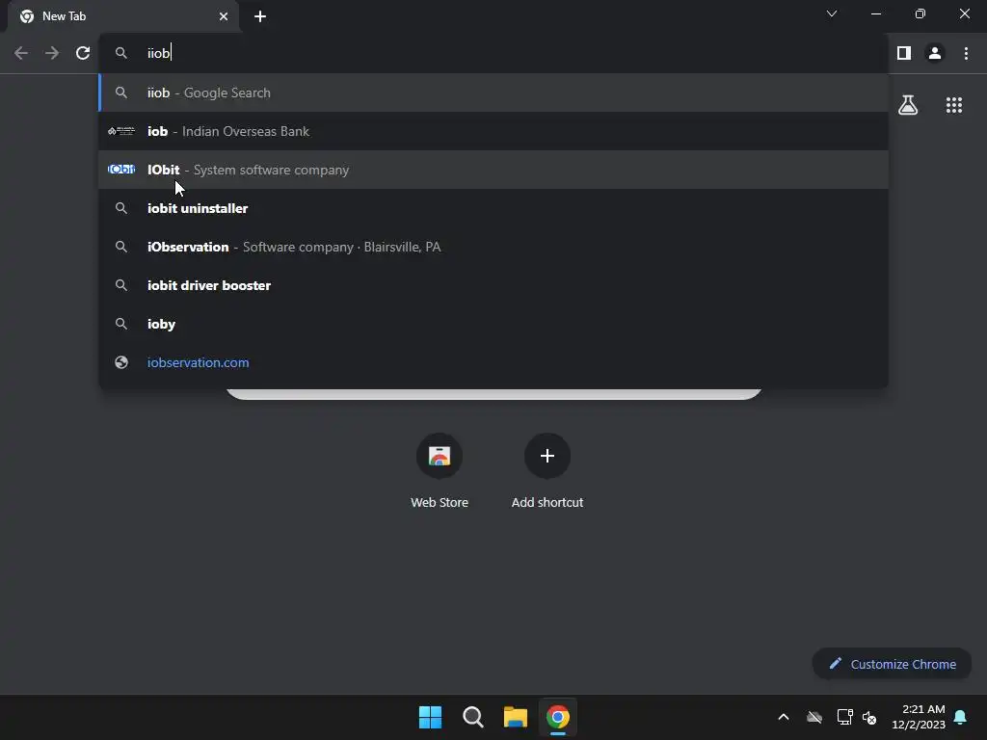Select iobit driver booster suggestion
The image size is (987, 740).
(493, 285)
